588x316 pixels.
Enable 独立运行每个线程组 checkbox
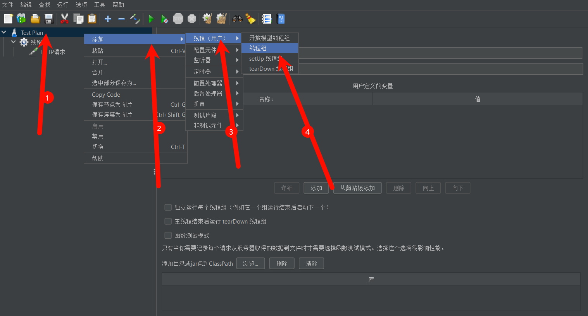click(x=168, y=207)
